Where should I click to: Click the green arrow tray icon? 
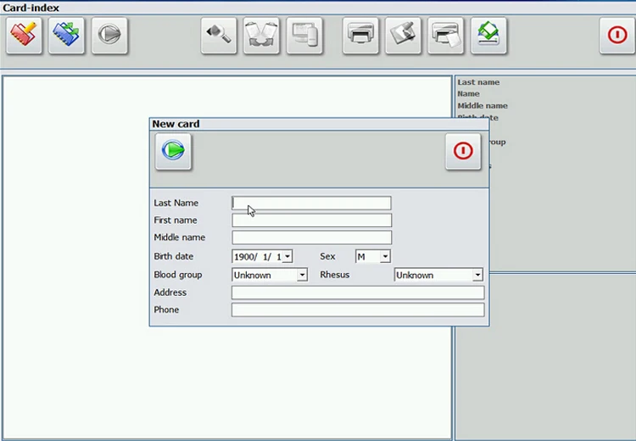coord(489,36)
